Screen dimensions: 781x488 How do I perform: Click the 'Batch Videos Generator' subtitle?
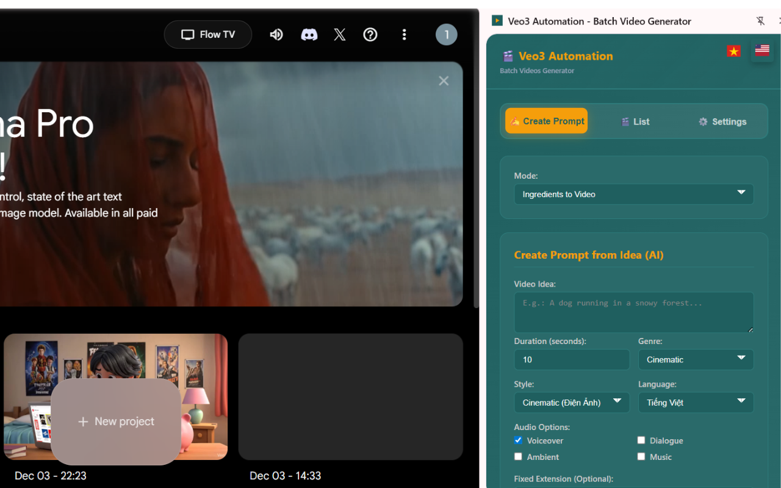coord(537,71)
